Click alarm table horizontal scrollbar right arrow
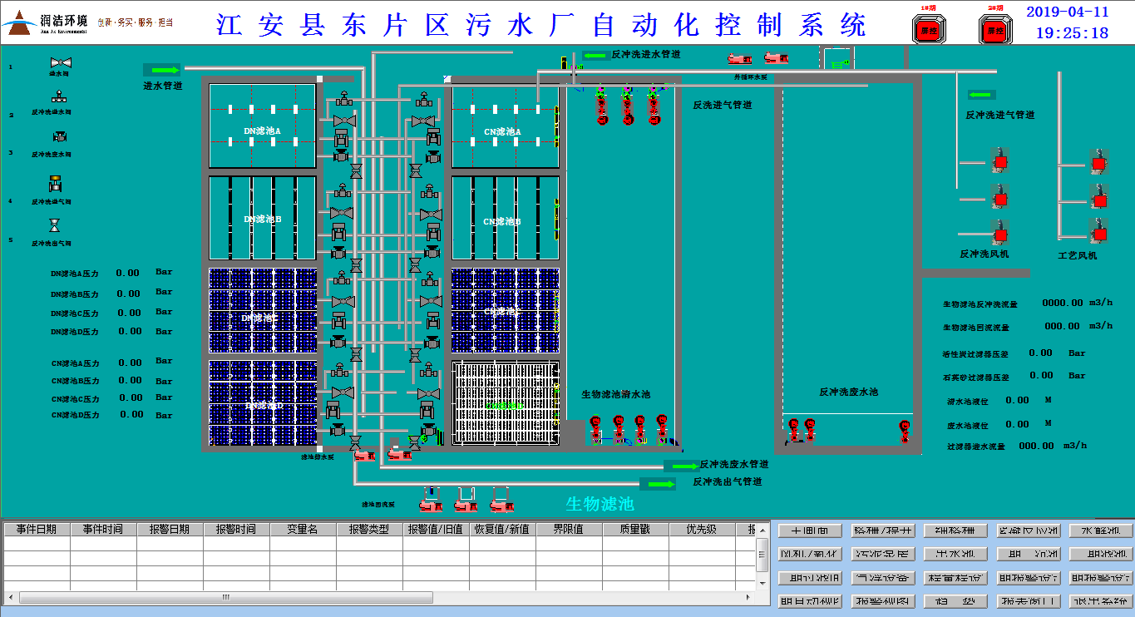Image resolution: width=1135 pixels, height=617 pixels. 749,597
